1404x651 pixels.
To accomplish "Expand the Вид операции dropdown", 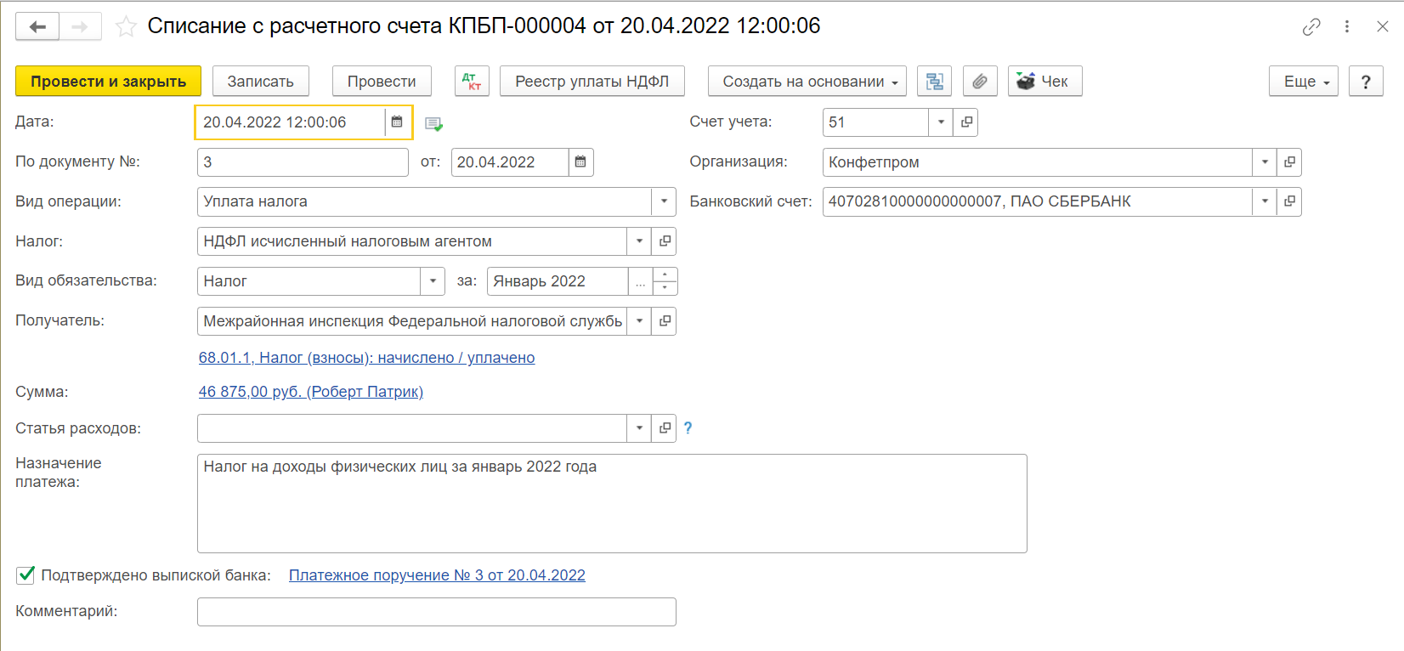I will click(664, 202).
